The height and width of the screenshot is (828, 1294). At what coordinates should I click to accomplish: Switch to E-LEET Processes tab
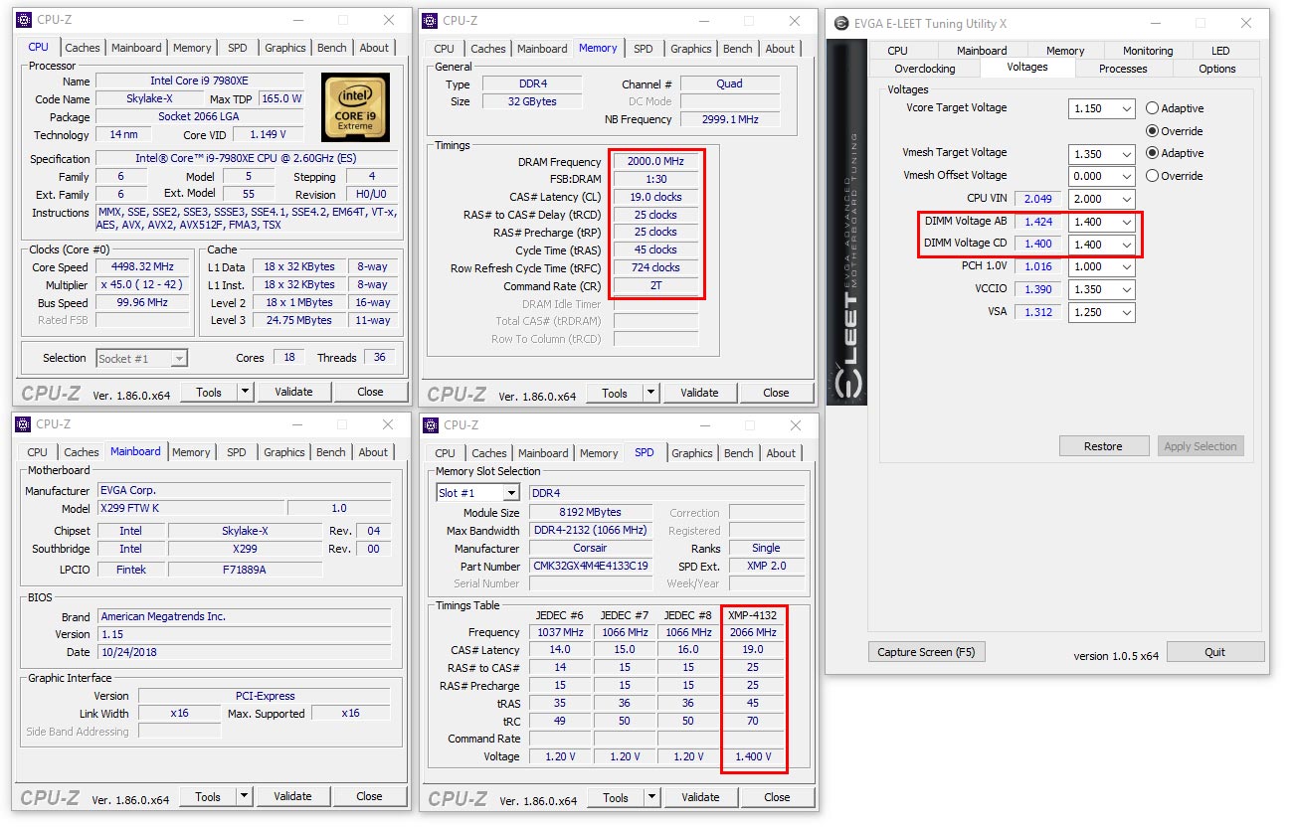[x=1123, y=69]
